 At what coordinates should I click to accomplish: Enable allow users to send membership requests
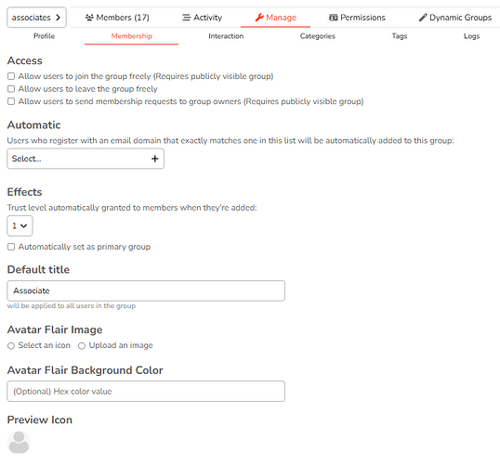click(x=11, y=101)
